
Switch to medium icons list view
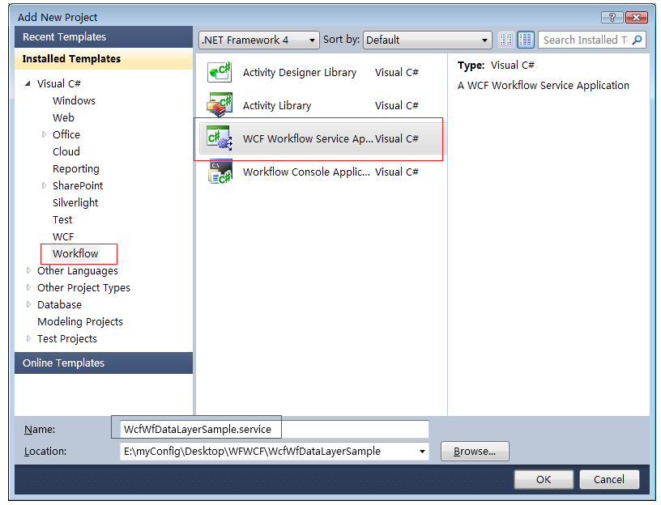tap(526, 40)
